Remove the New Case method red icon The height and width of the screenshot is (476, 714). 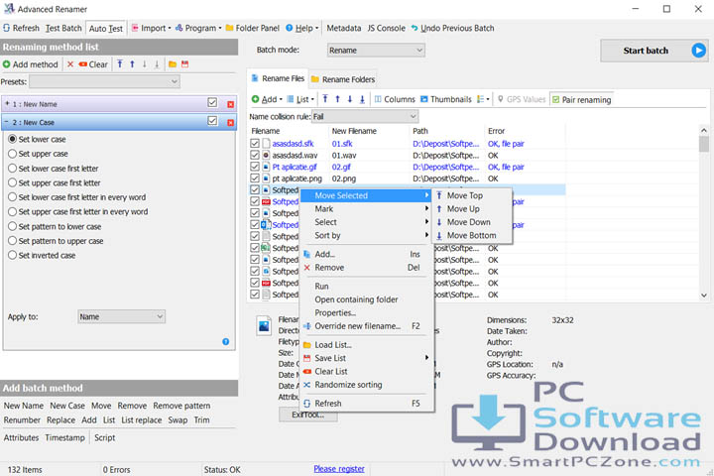click(x=230, y=123)
